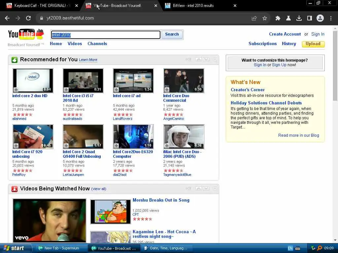Open the profile avatar icon
This screenshot has height=253, width=338.
320,18
